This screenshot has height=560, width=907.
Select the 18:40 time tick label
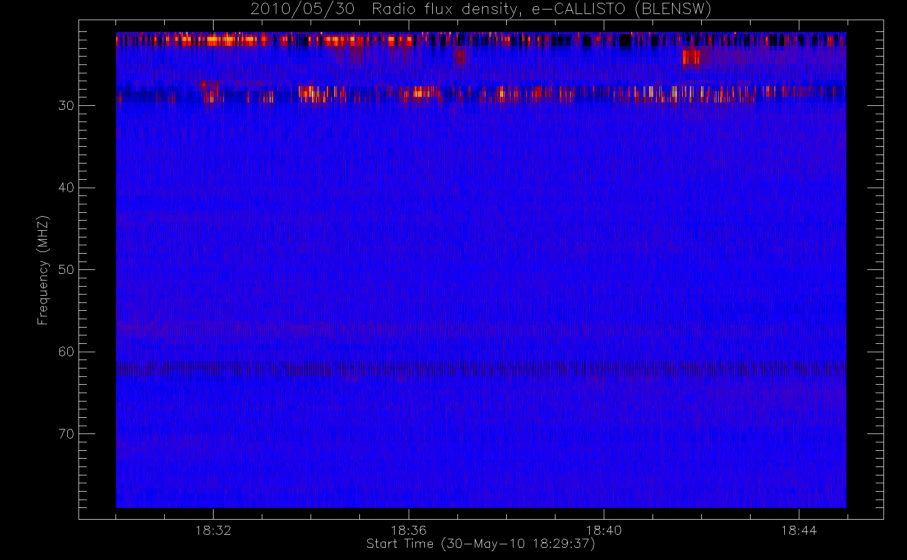point(604,530)
